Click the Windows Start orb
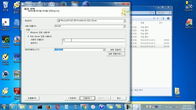The image size is (196, 110). [4, 107]
